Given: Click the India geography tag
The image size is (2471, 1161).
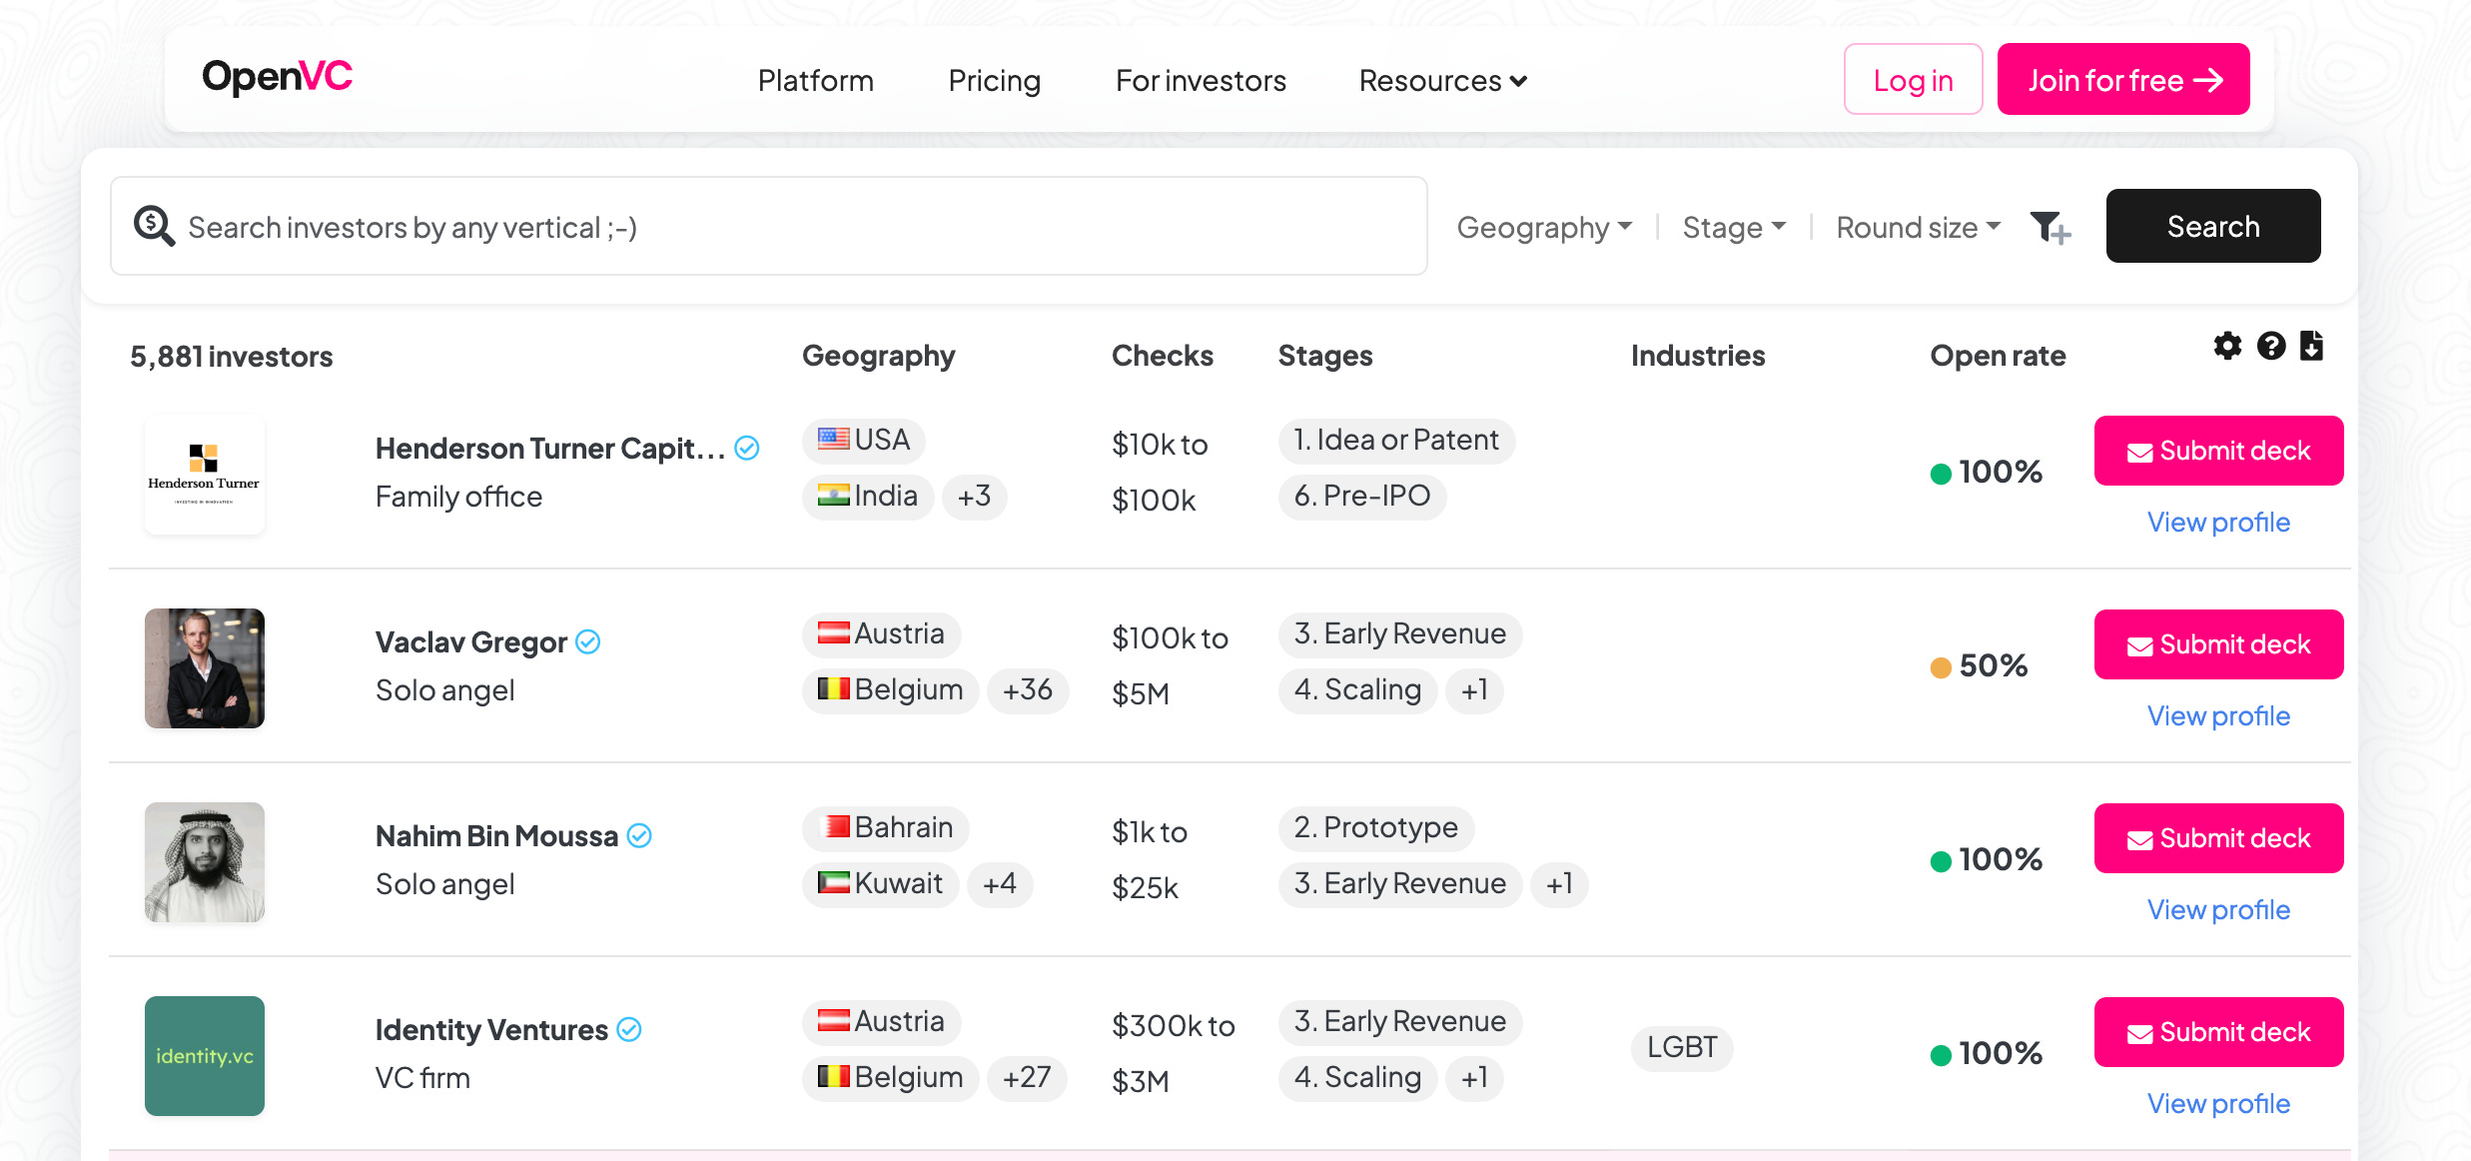Looking at the screenshot, I should click(868, 497).
